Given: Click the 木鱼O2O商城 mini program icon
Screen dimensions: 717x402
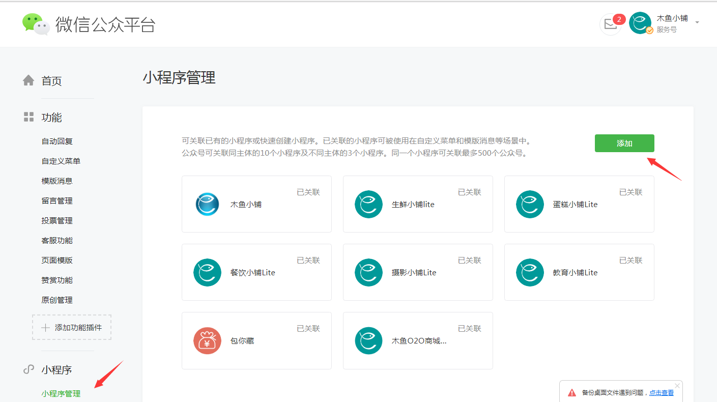Looking at the screenshot, I should coord(368,340).
